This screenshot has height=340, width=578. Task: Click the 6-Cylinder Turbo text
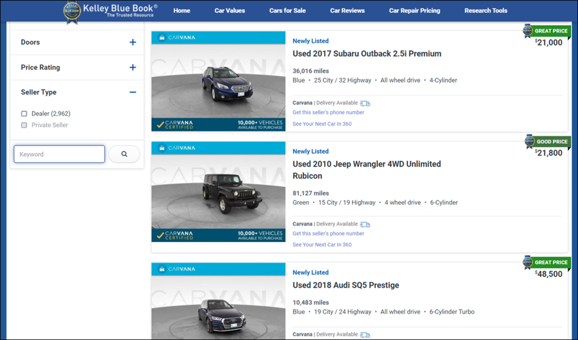point(452,312)
